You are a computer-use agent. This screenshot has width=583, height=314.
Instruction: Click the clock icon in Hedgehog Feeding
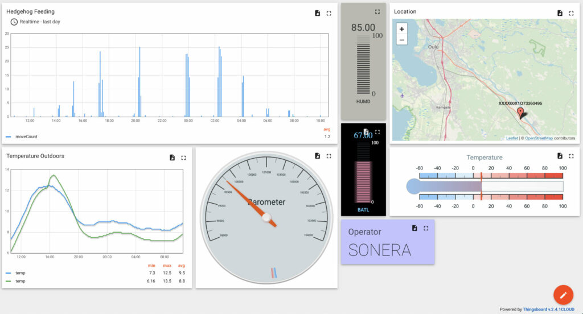[x=14, y=22]
